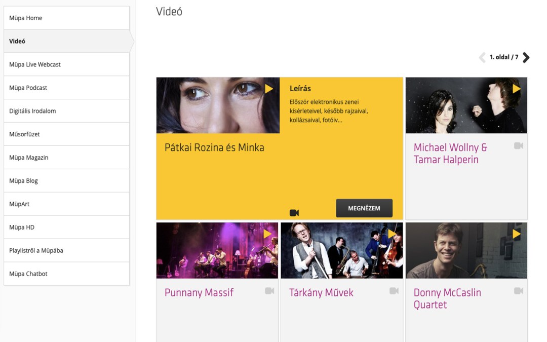Viewport: 547px width, 342px height.
Task: Open the Tárkány Művek title link
Action: click(x=321, y=293)
